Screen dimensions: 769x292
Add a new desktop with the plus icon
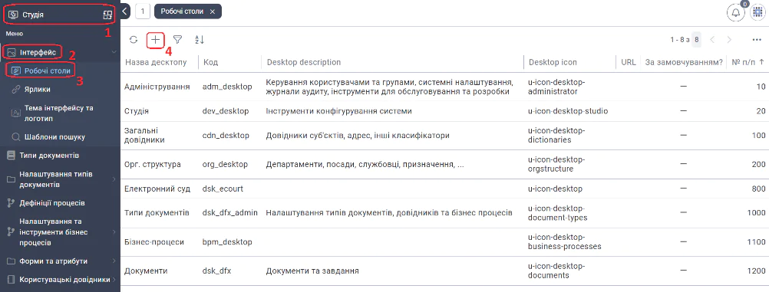click(156, 40)
